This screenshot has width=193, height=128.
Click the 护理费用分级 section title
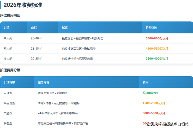pyautogui.click(x=10, y=70)
